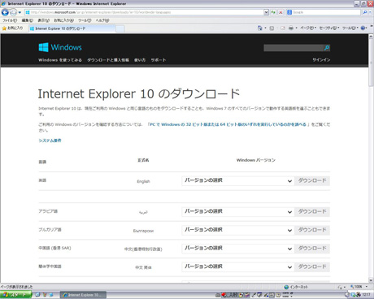Open サポート navigation link

159,60
